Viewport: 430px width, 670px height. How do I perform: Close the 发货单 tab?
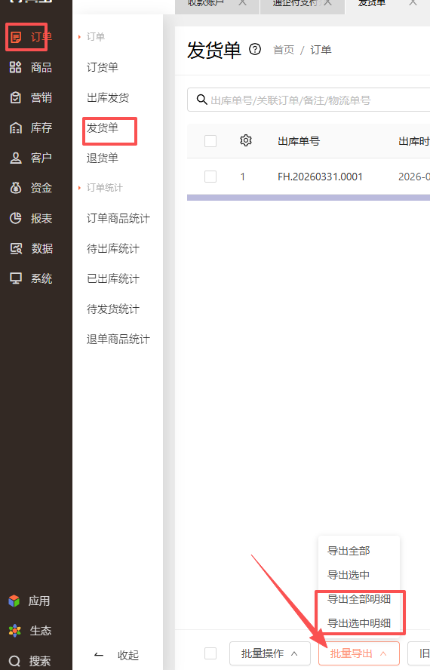tap(413, 2)
